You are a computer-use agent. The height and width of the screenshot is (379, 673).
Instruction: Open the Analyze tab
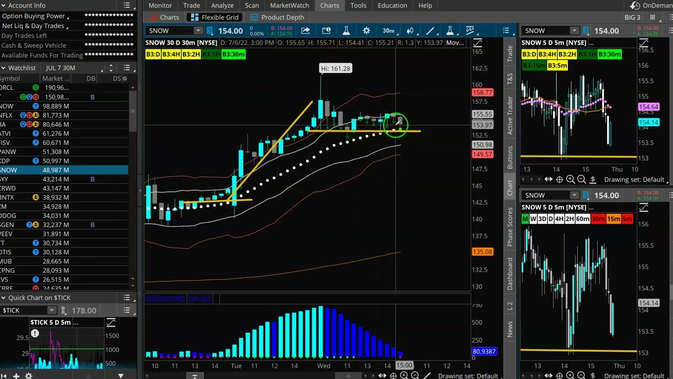click(222, 5)
